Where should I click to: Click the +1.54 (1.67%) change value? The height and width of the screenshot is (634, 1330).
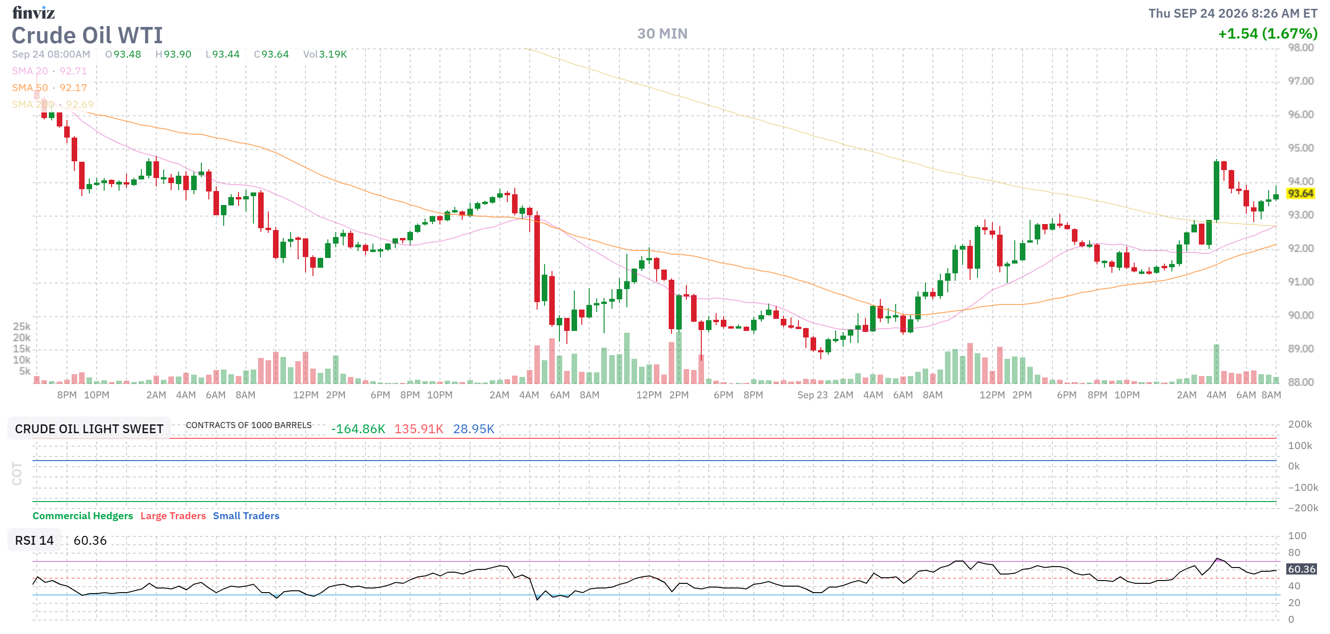click(x=1268, y=33)
